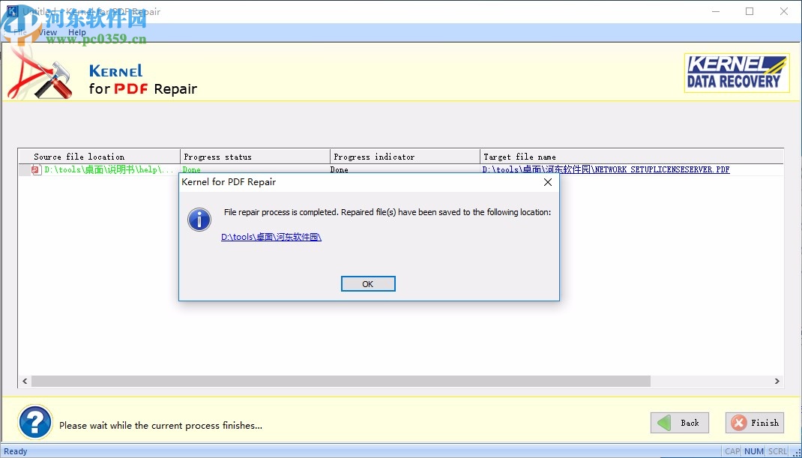Click the blue information icon in the dialog

click(x=199, y=219)
